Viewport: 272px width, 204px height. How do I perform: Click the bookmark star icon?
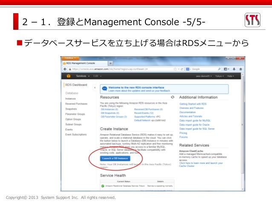tap(175, 69)
